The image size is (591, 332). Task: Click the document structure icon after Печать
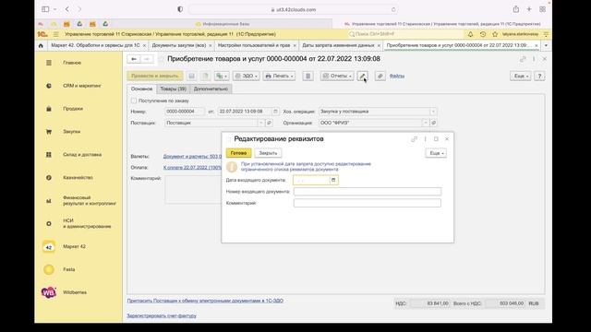pyautogui.click(x=308, y=76)
